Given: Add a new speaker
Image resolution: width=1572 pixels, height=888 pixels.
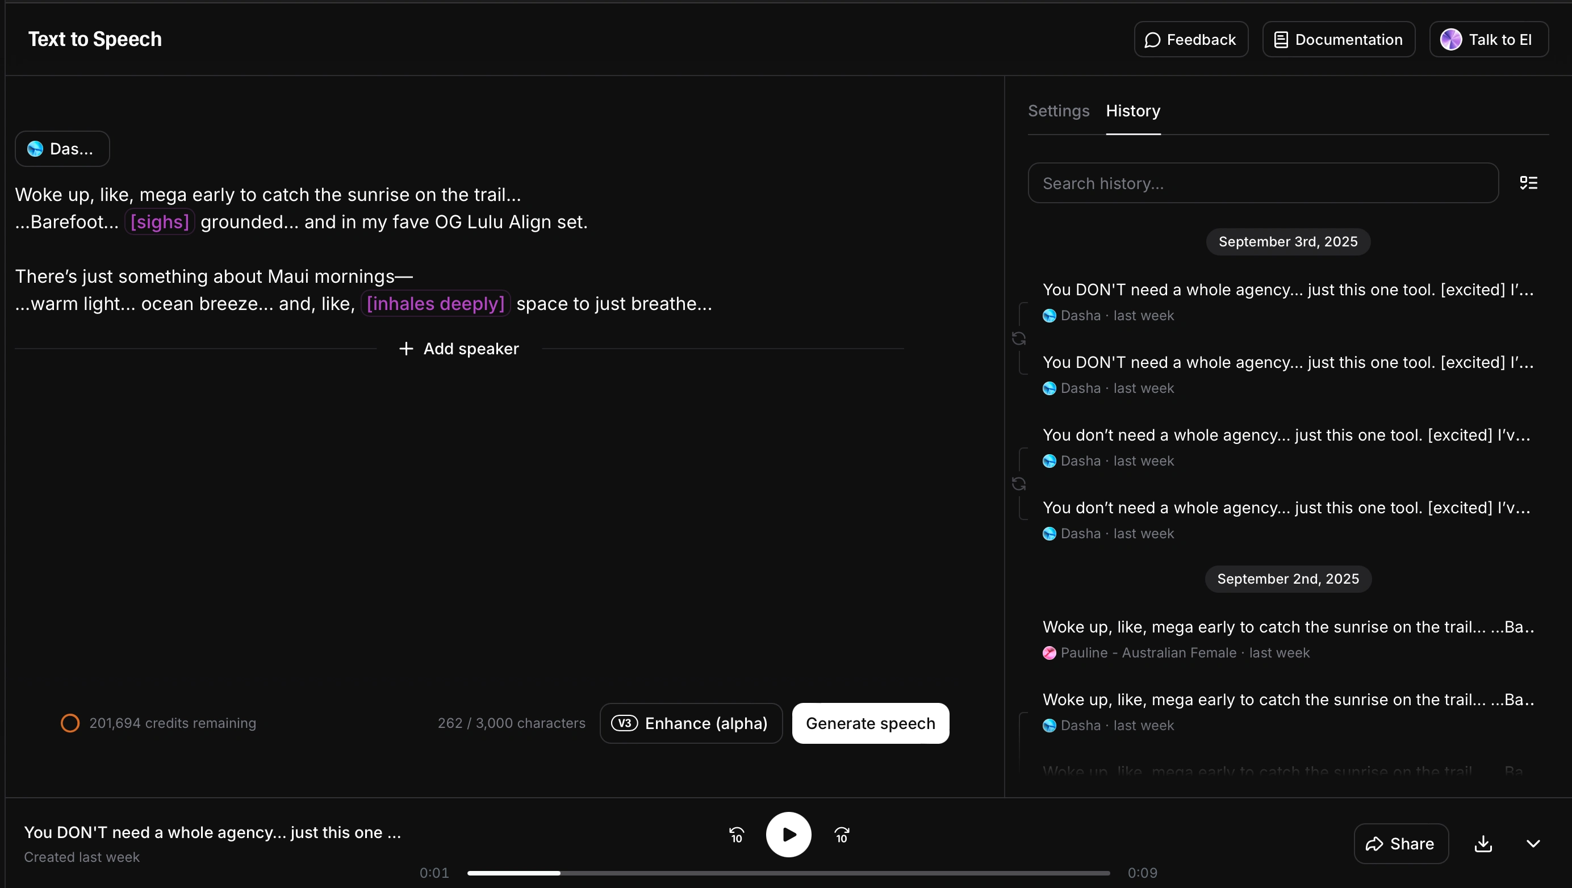Looking at the screenshot, I should (x=459, y=349).
